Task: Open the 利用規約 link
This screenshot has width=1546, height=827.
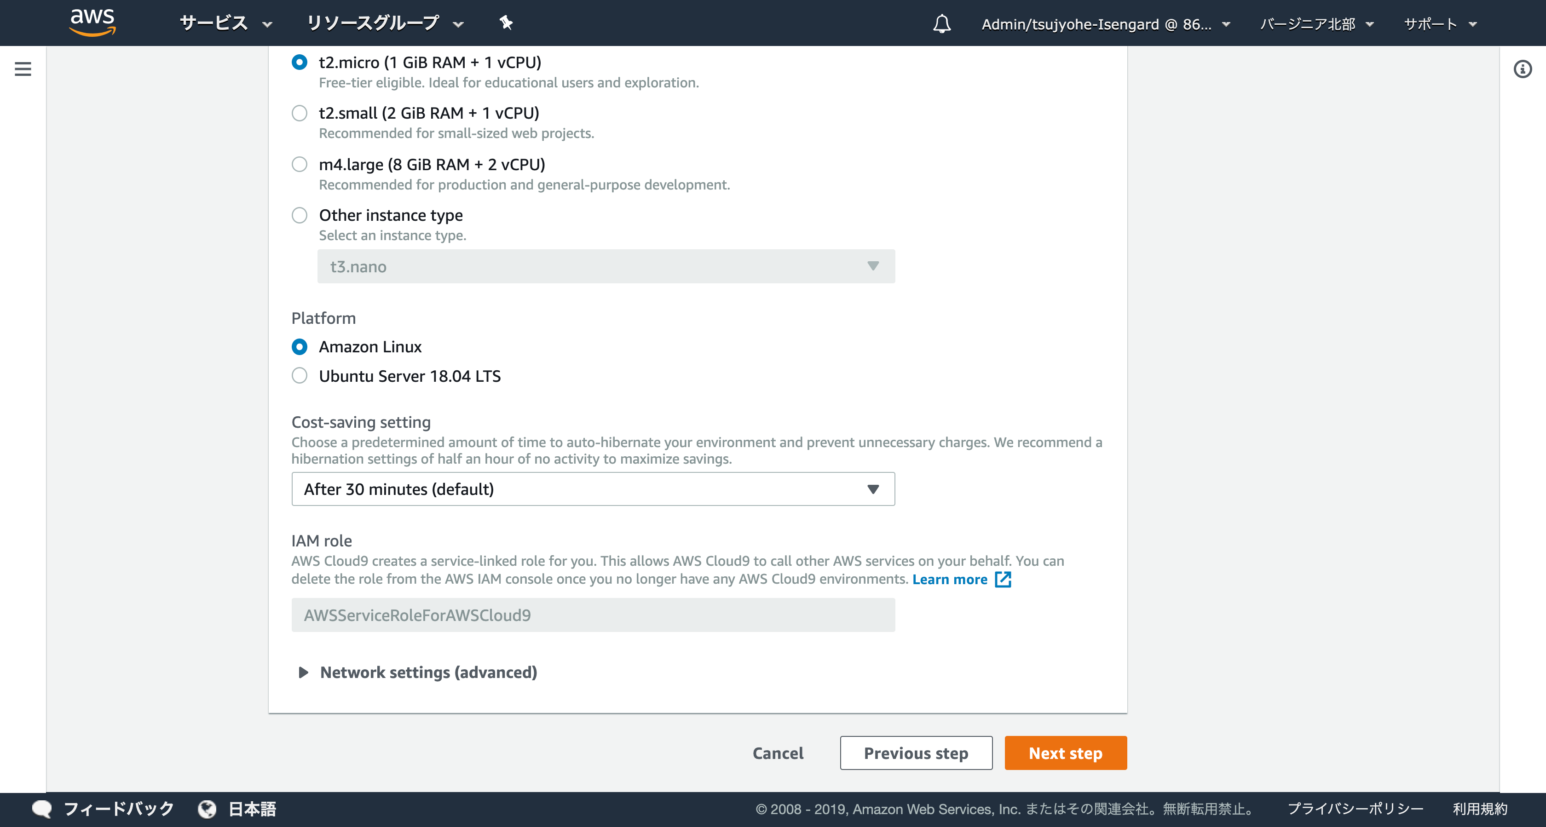Action: point(1480,809)
